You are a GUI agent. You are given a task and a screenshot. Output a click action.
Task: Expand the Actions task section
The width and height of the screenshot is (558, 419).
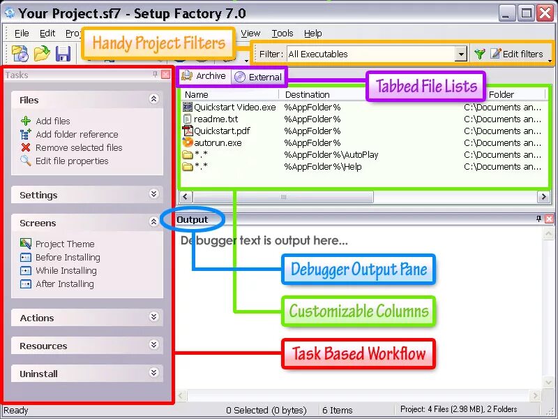(x=153, y=316)
